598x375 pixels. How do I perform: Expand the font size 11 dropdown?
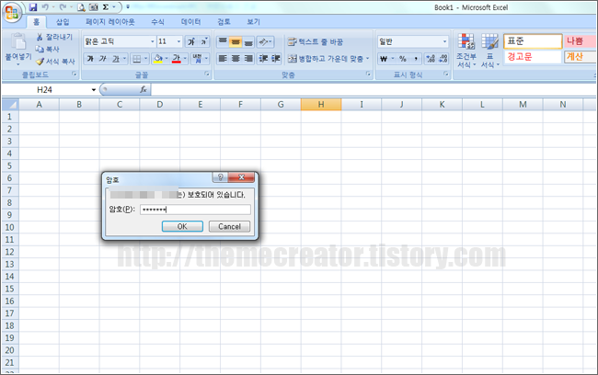coord(178,41)
